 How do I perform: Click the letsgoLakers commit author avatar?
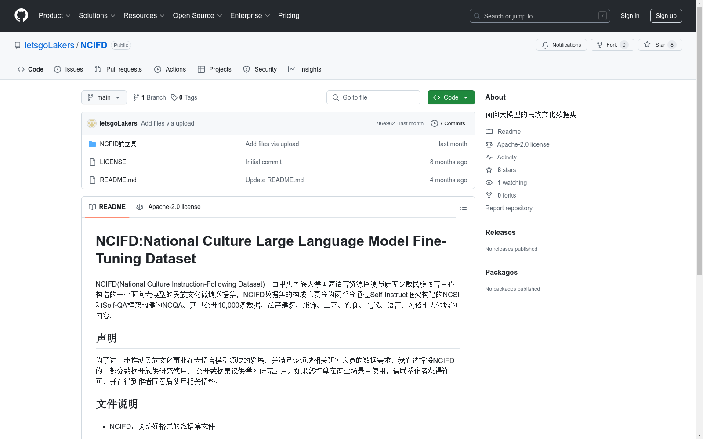tap(92, 123)
